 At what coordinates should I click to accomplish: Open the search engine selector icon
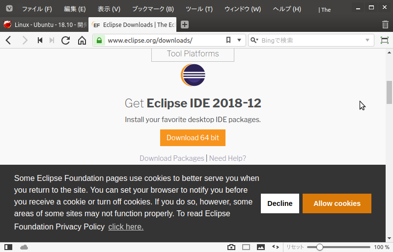[x=254, y=40]
